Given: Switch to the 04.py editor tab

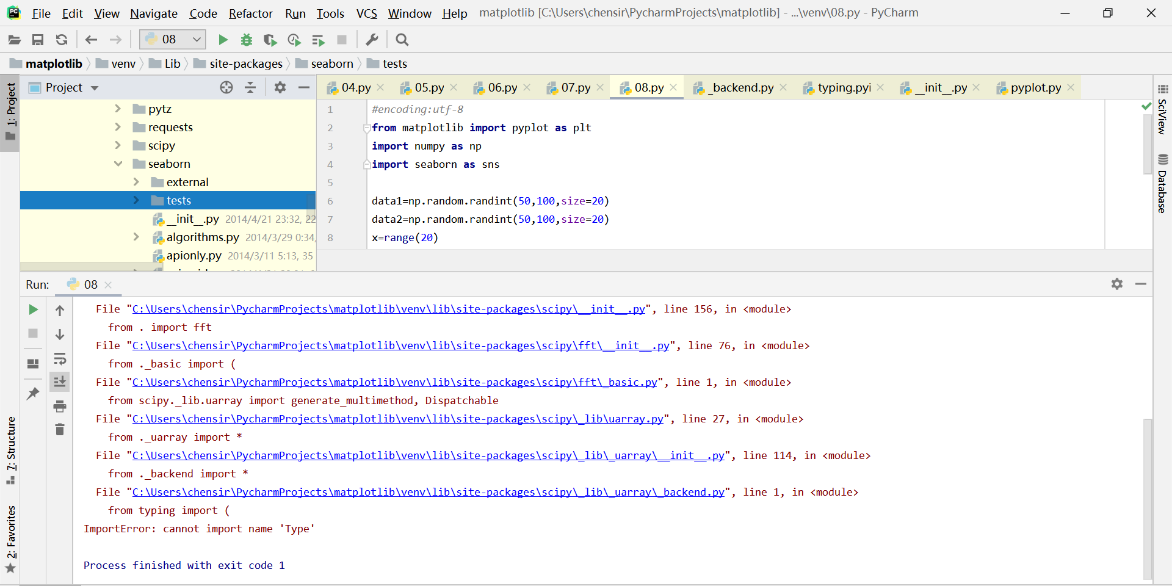Looking at the screenshot, I should coord(355,87).
